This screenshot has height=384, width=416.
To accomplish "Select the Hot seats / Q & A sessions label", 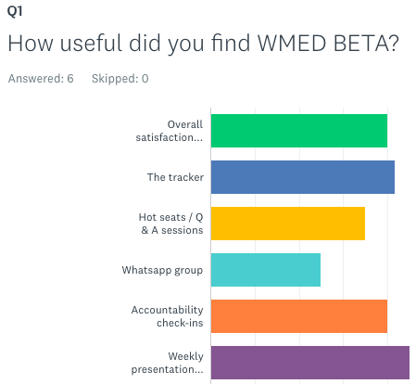I will [170, 224].
